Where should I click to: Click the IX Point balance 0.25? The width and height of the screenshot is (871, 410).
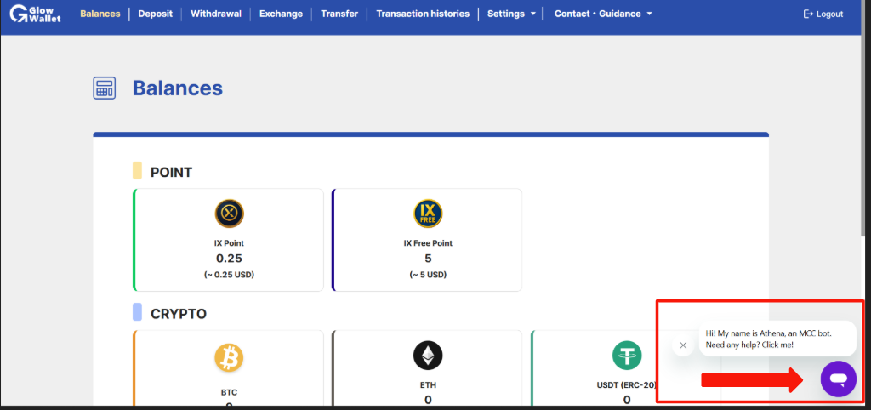pos(229,259)
